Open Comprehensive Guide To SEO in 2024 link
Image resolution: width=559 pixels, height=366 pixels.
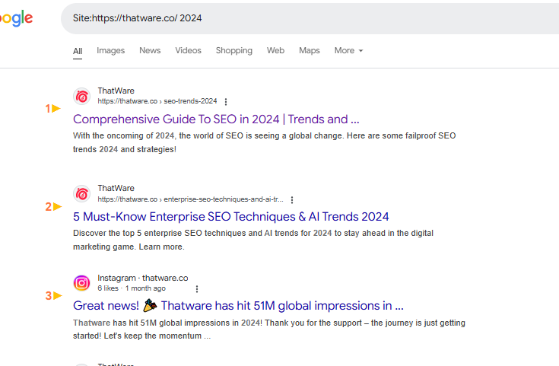pos(216,119)
